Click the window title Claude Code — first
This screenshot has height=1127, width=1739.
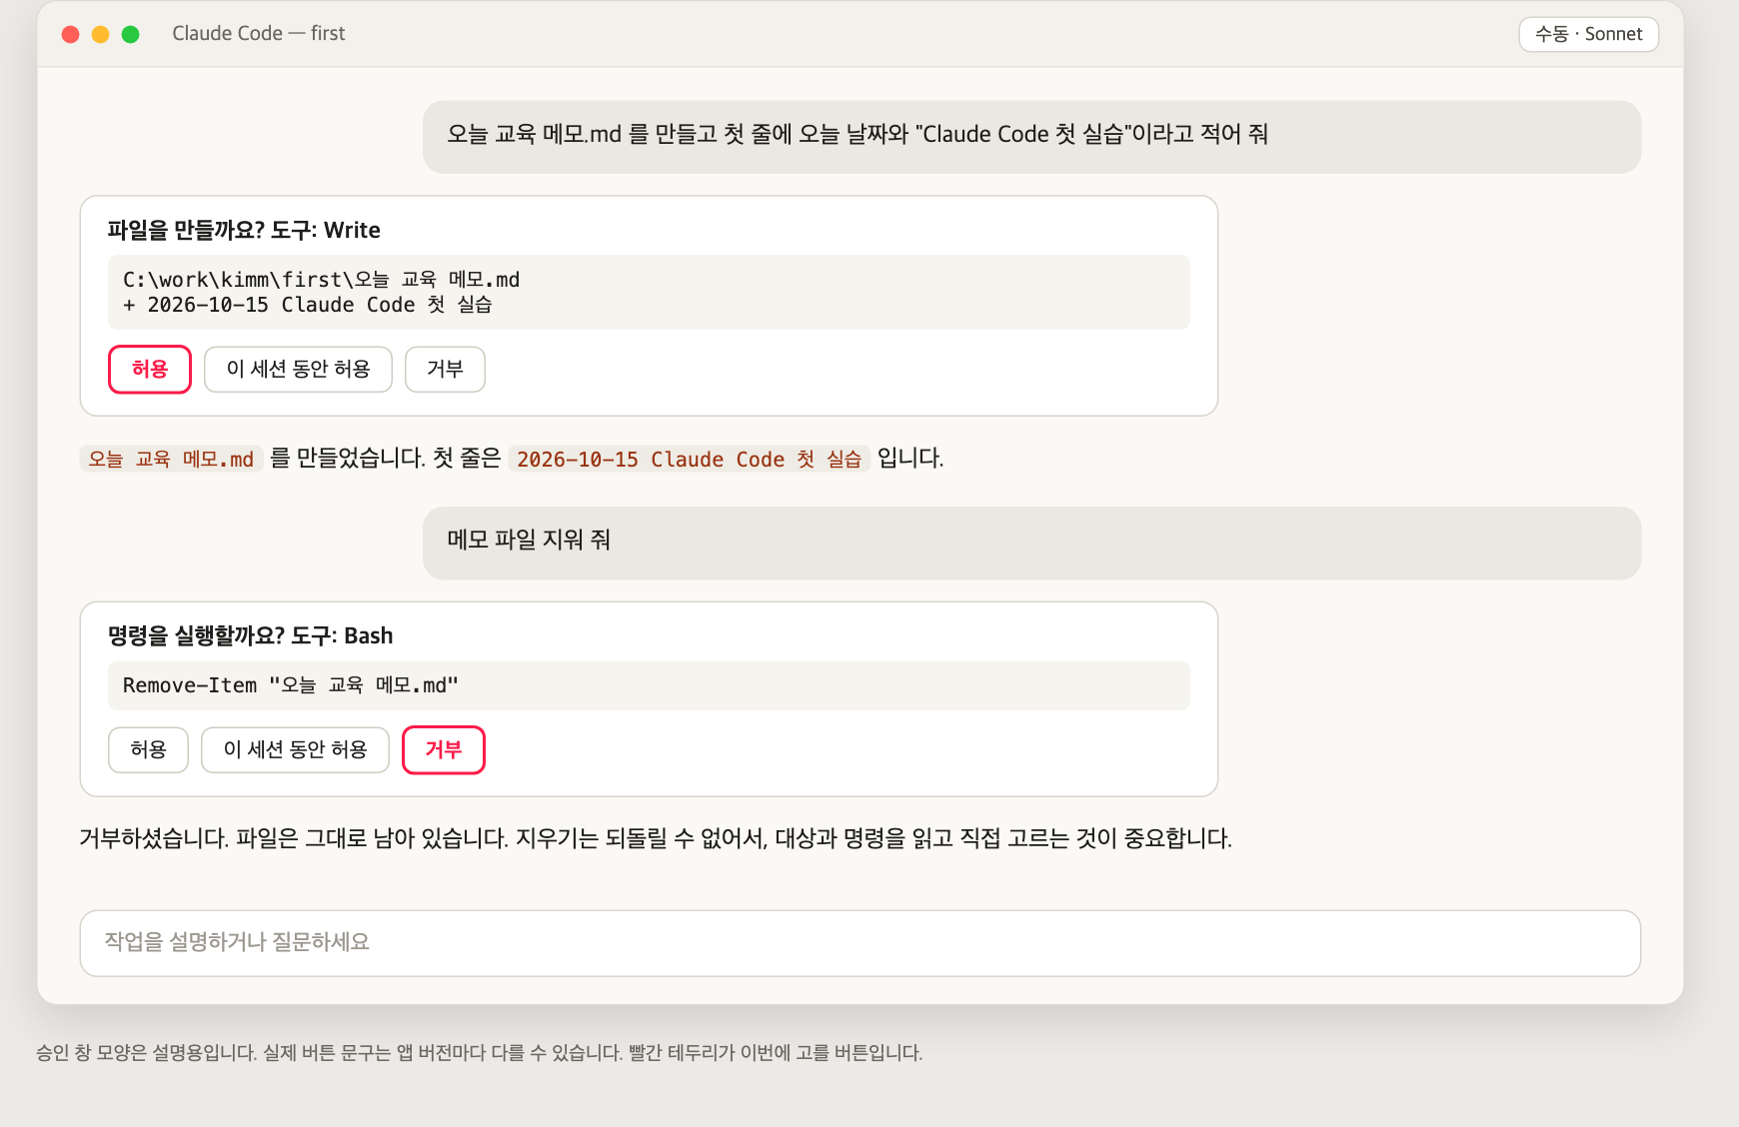pos(259,34)
